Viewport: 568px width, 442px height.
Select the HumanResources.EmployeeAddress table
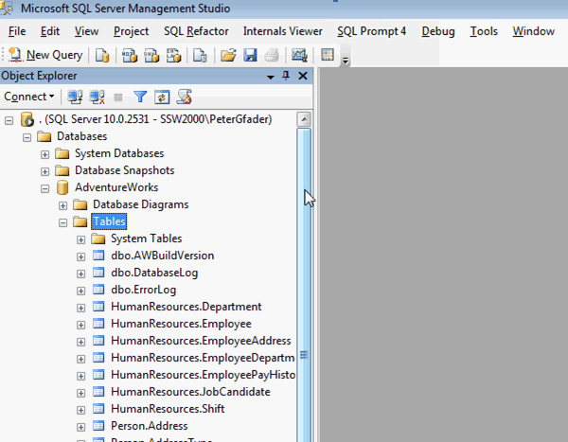pyautogui.click(x=201, y=341)
